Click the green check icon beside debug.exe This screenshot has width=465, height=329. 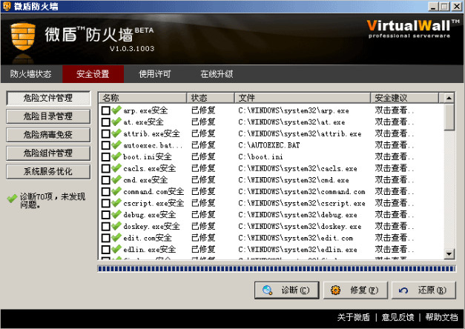pyautogui.click(x=116, y=215)
